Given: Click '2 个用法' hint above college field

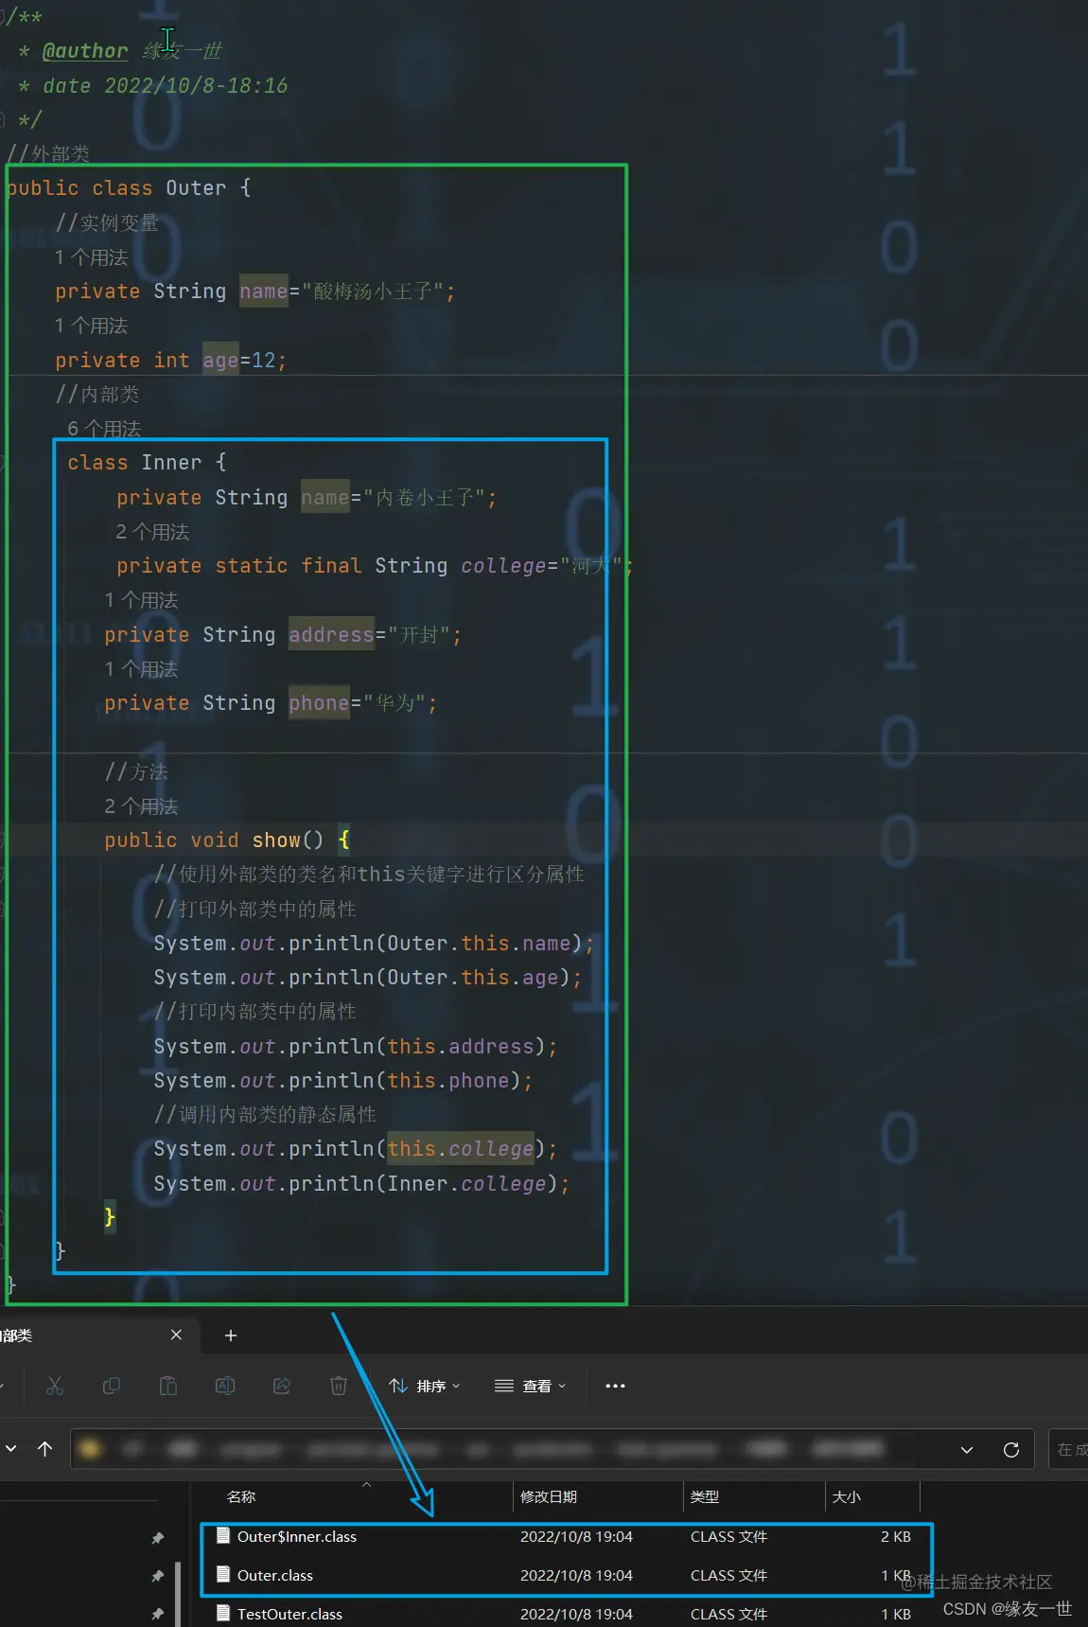Looking at the screenshot, I should coord(152,532).
